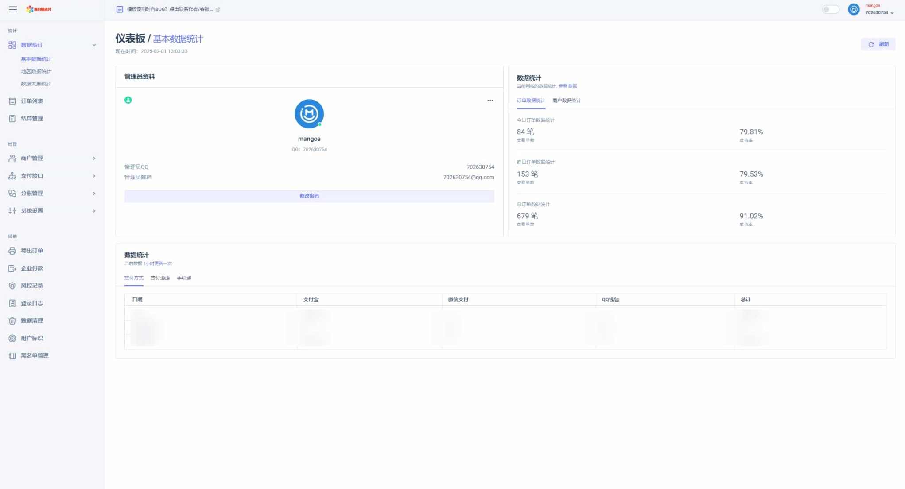The width and height of the screenshot is (905, 489).
Task: Open 订单列表 from the sidebar
Action: [31, 101]
